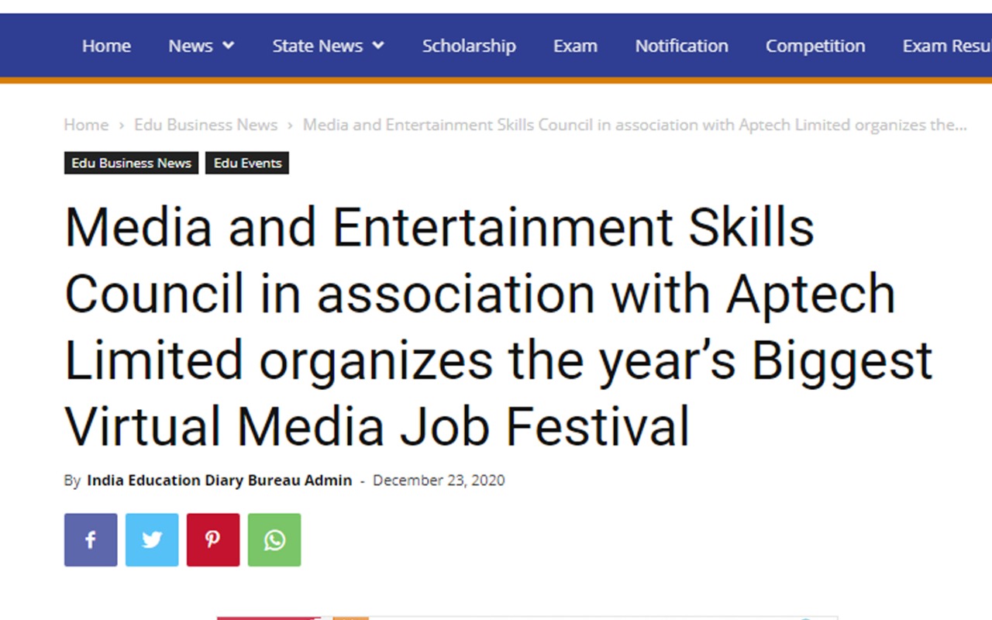Click Edu Business News breadcrumb link
Screen dimensions: 992x620
point(206,125)
